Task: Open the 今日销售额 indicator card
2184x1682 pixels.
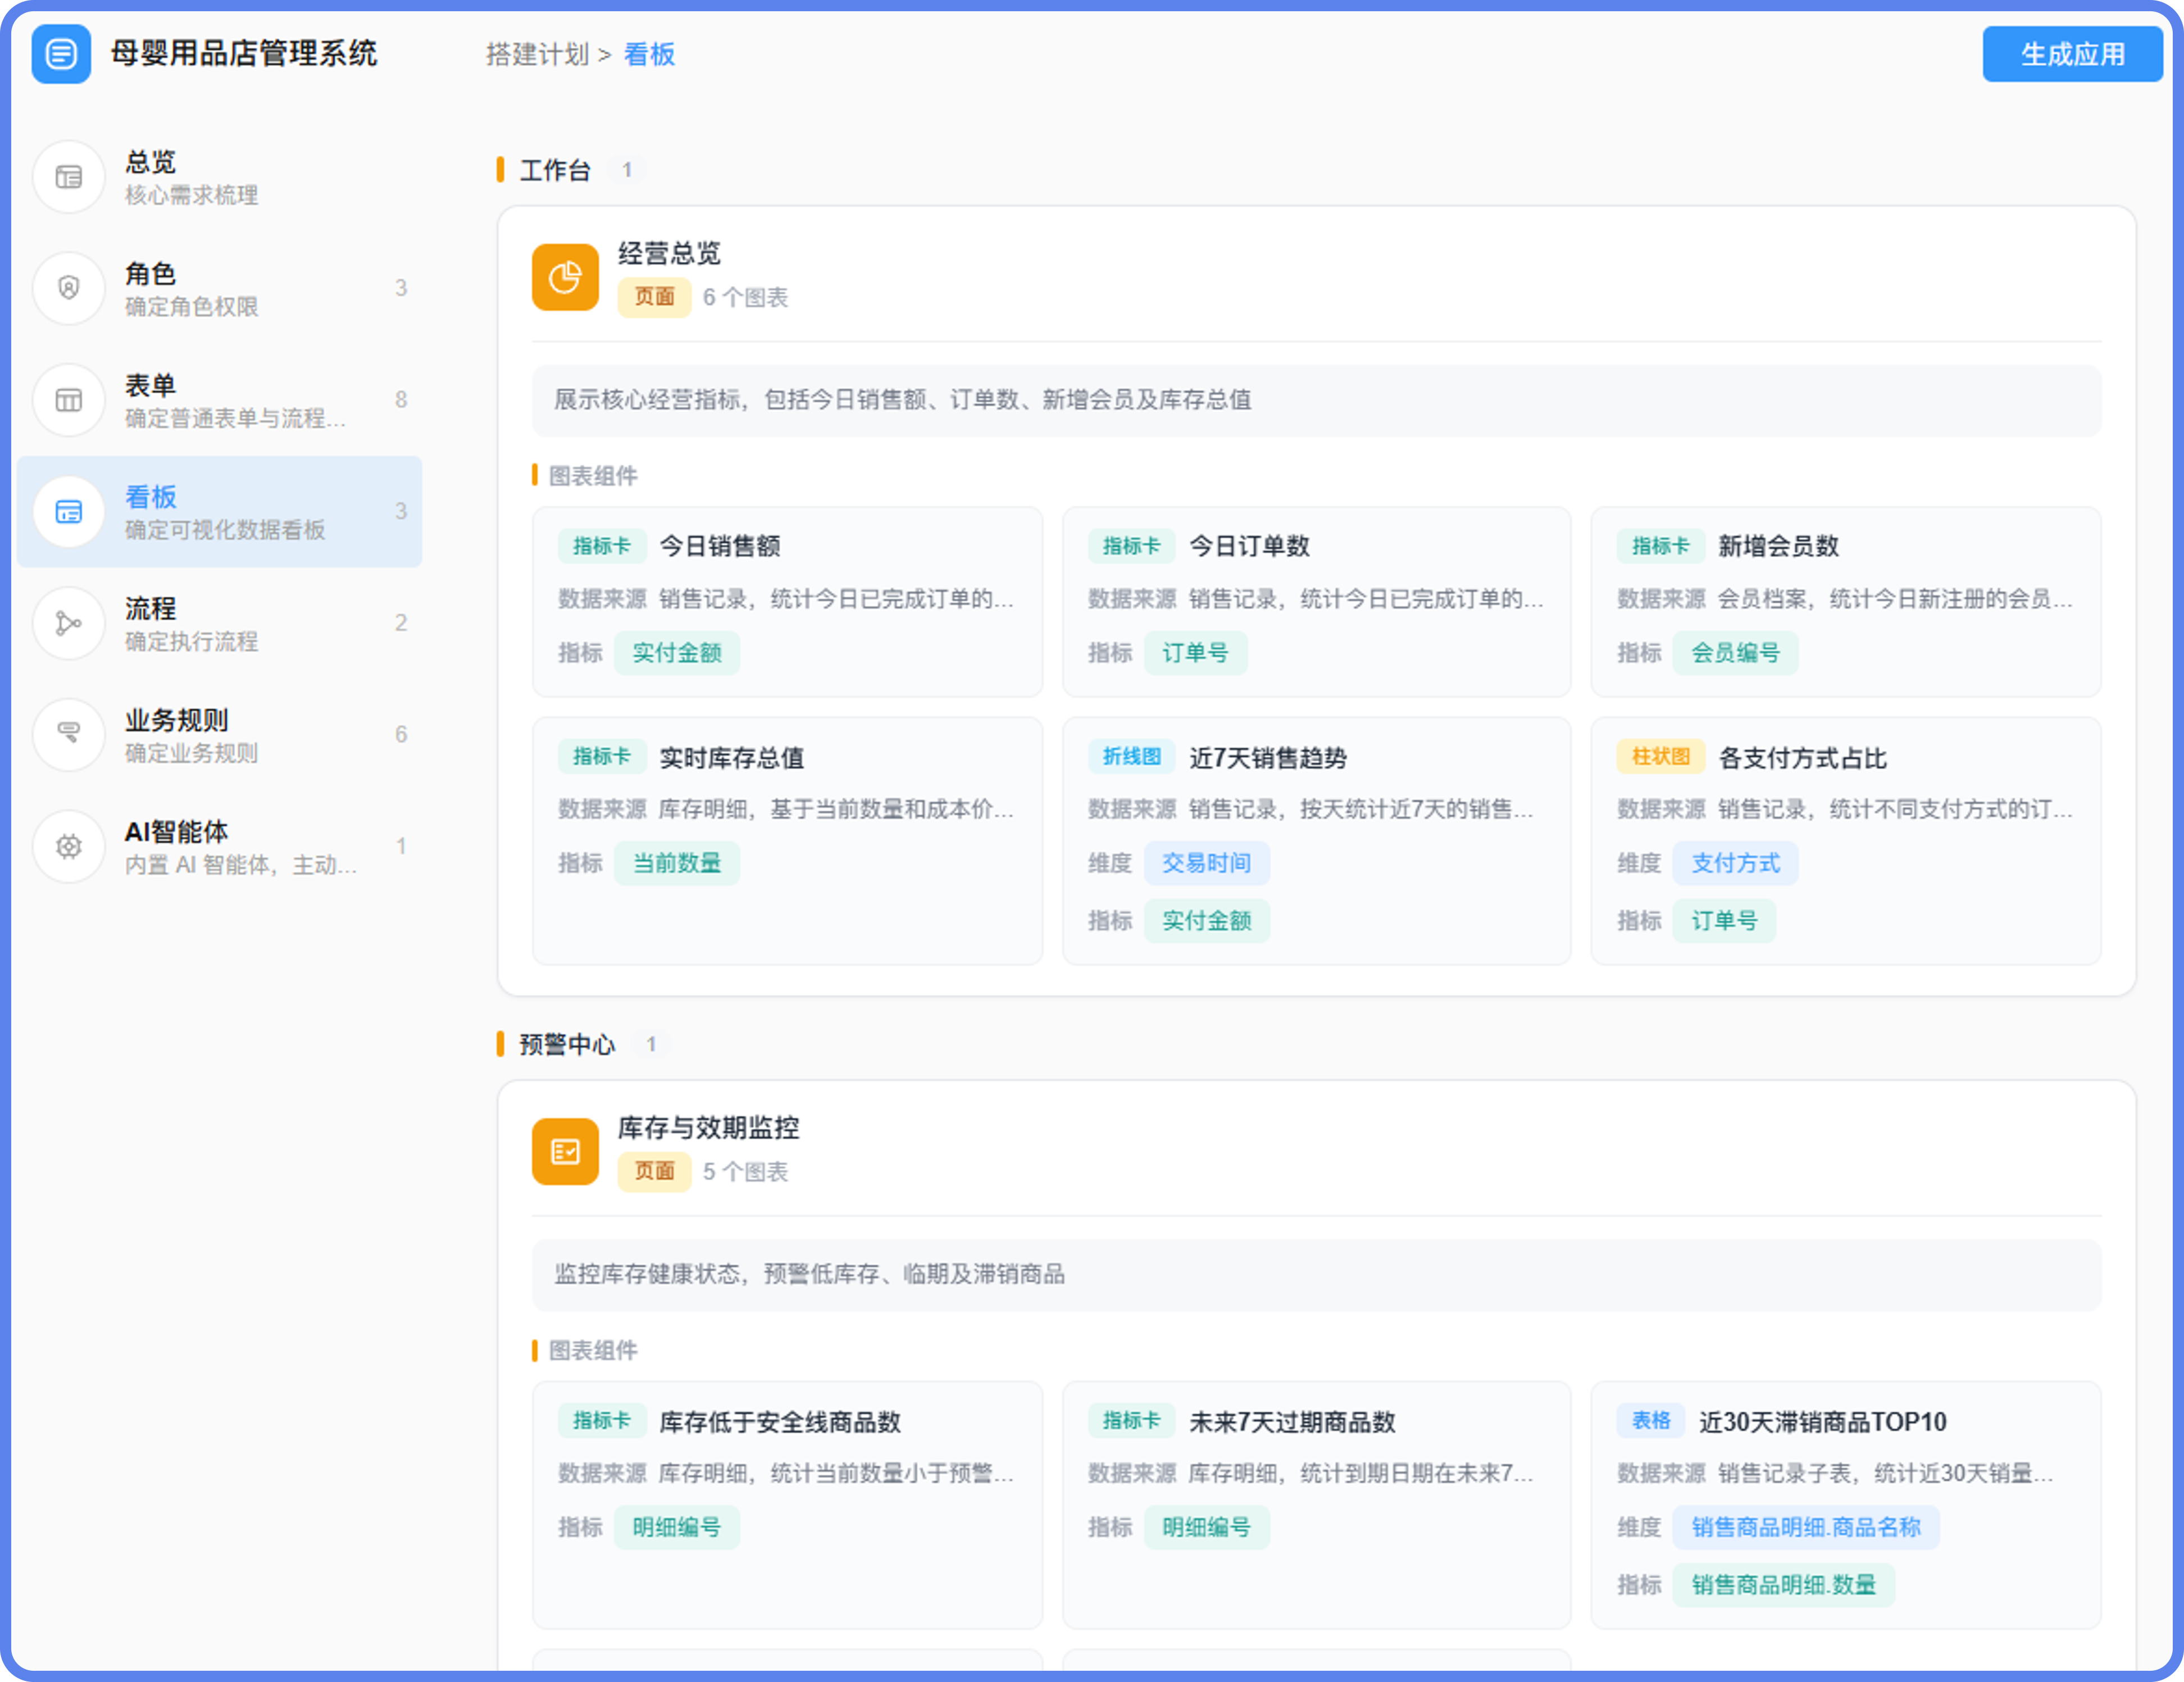Action: tap(787, 602)
